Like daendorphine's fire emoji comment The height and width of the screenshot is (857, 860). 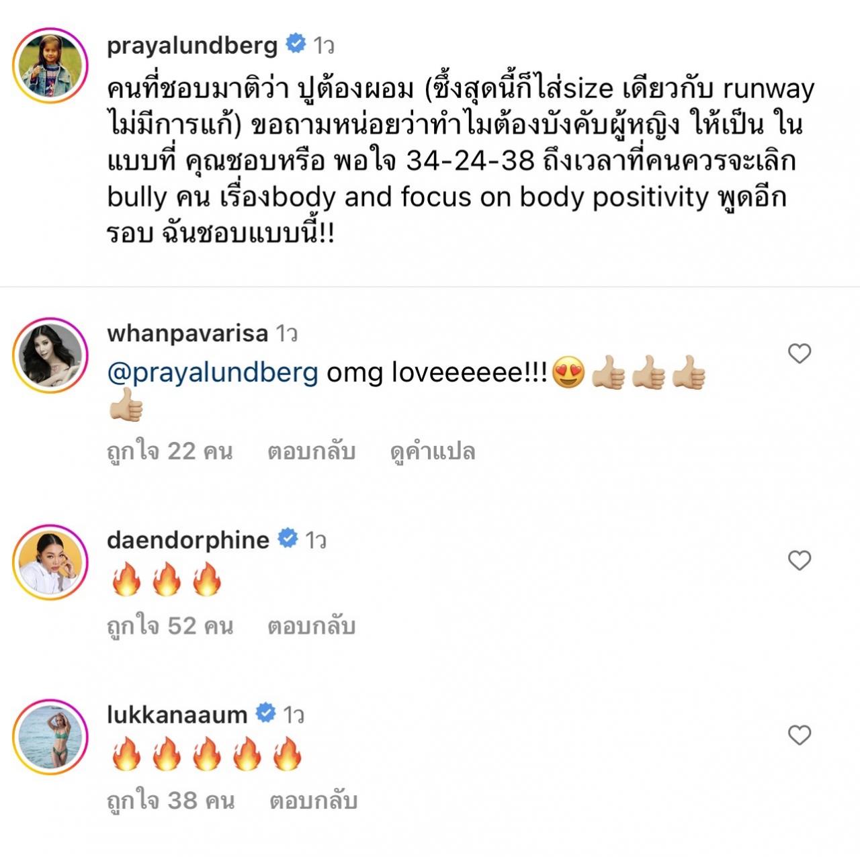pyautogui.click(x=800, y=560)
